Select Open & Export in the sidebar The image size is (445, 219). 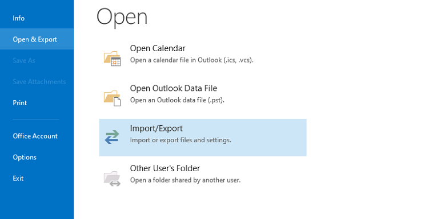pyautogui.click(x=35, y=39)
